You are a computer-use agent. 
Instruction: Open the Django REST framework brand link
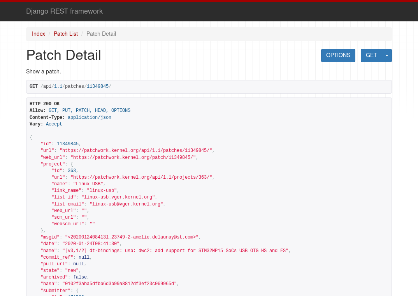click(x=64, y=11)
